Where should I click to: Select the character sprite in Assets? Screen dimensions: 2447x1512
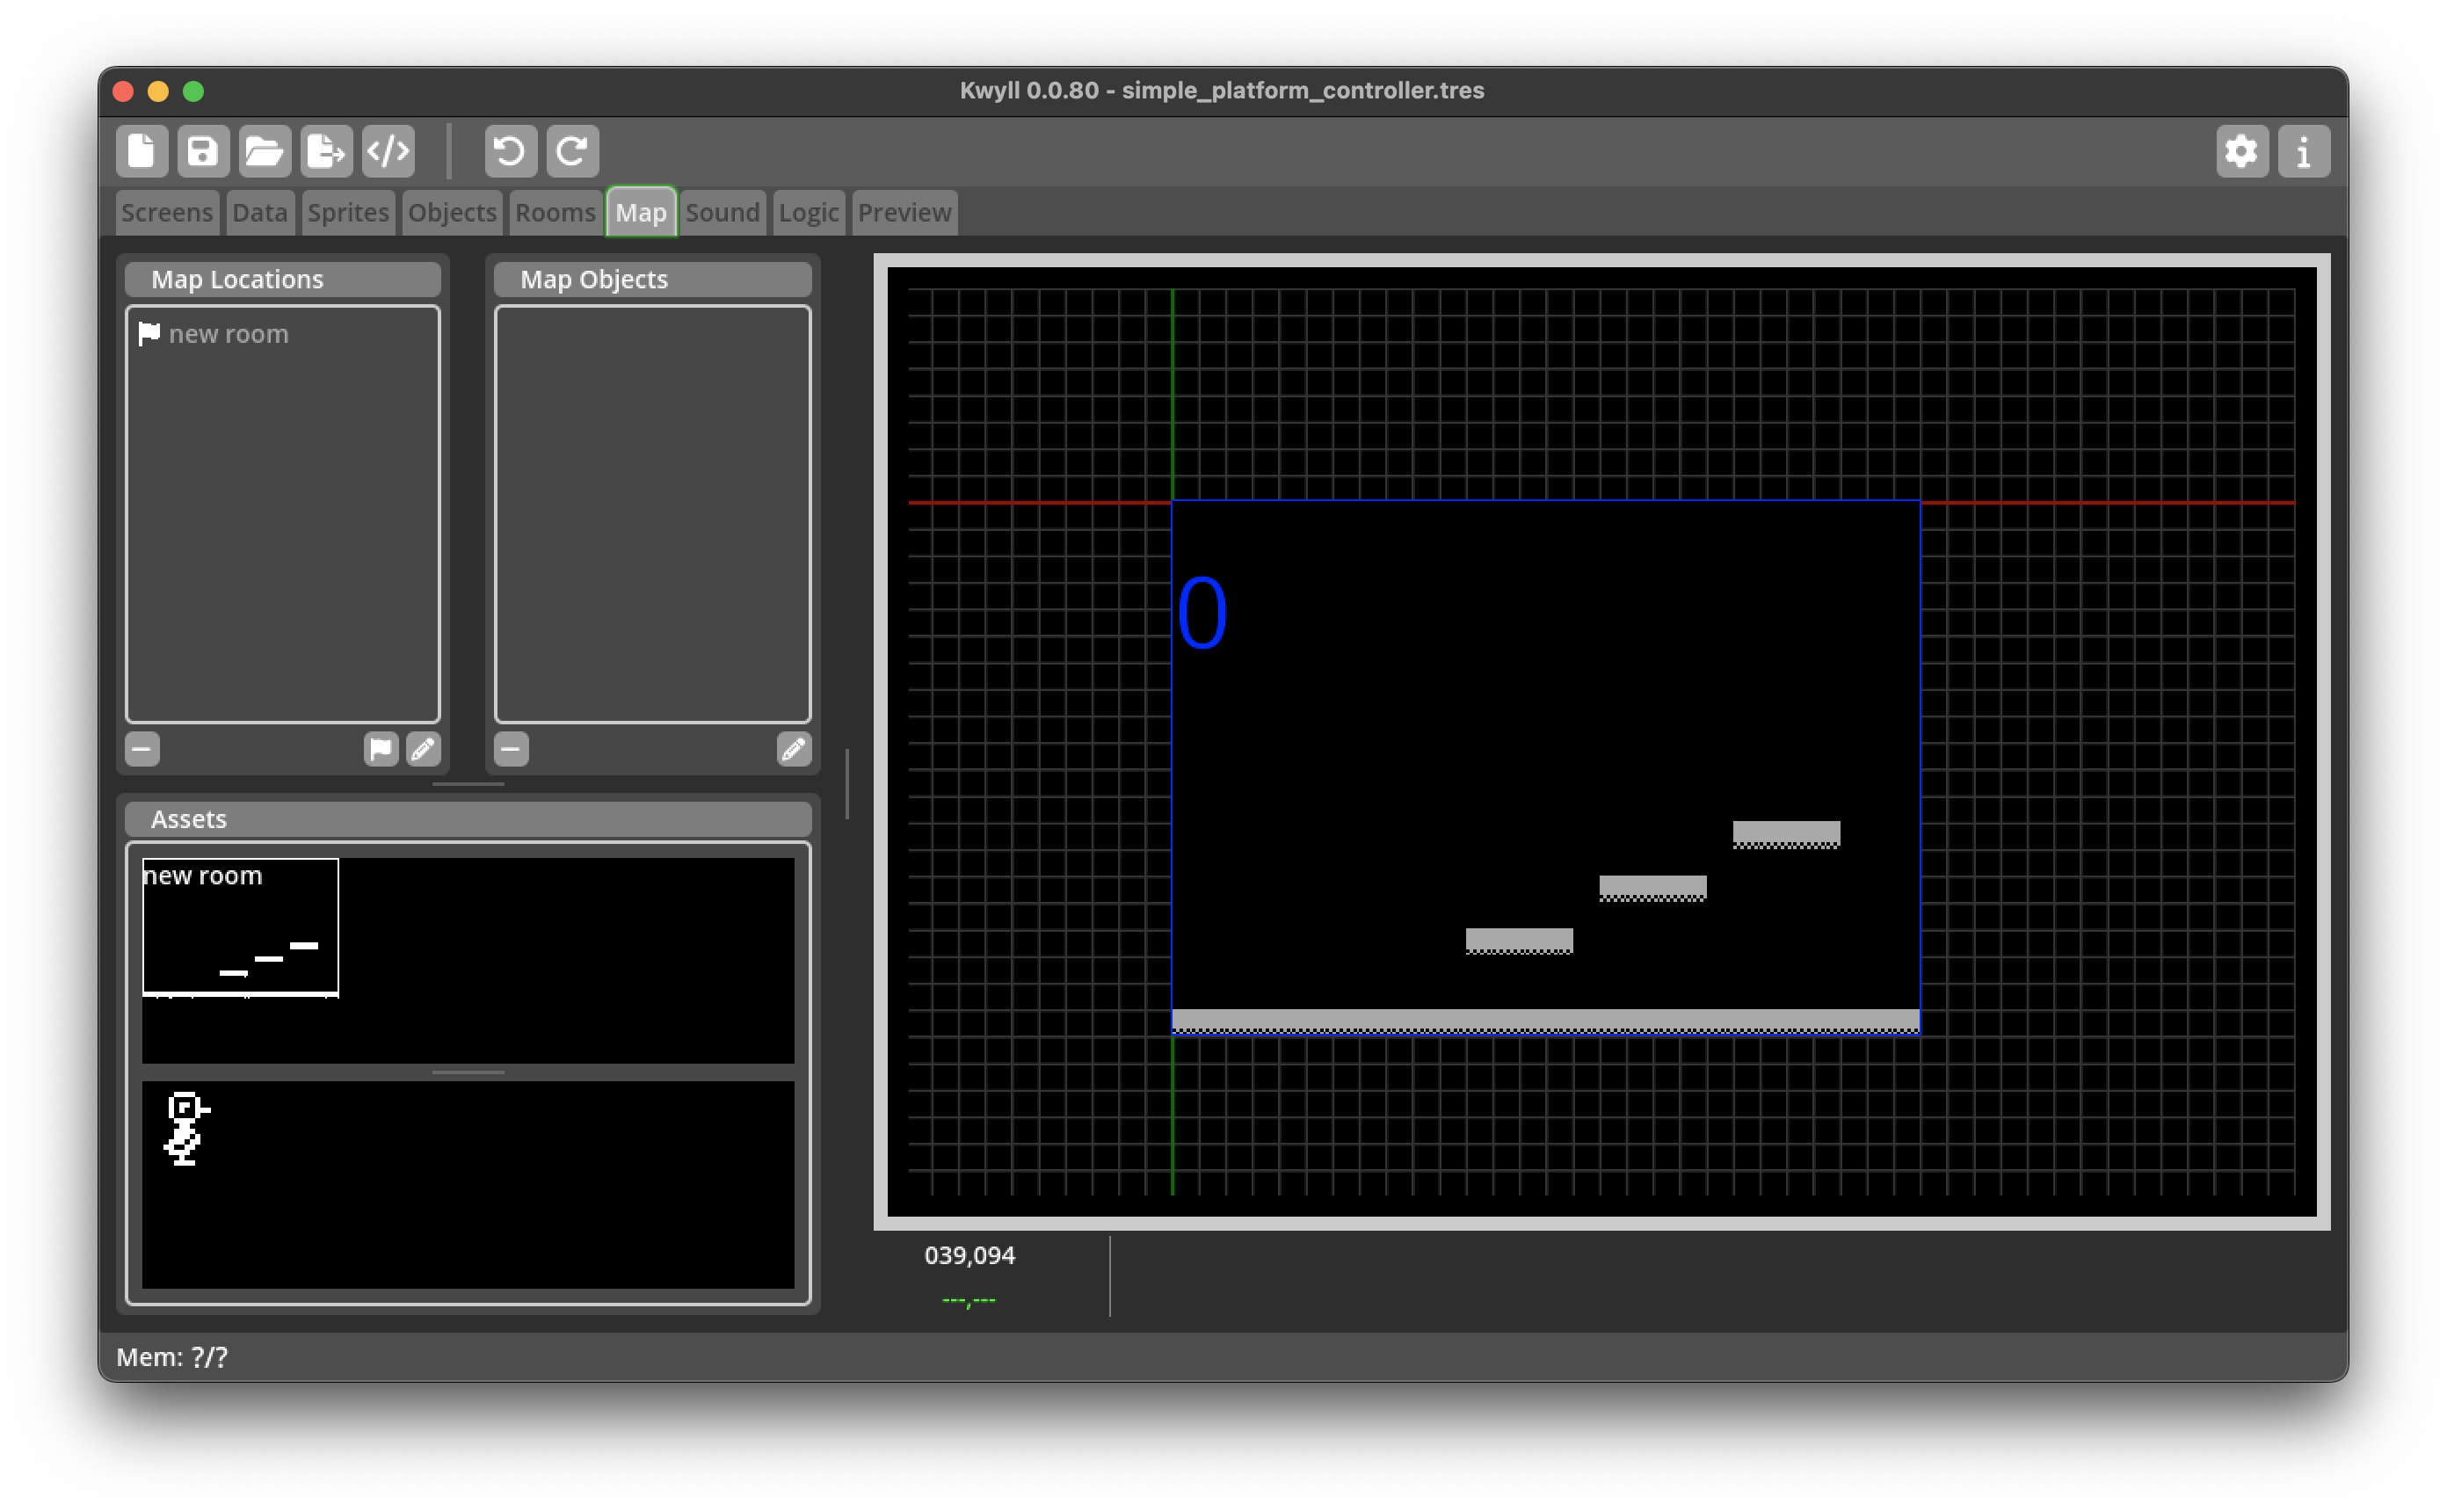(x=186, y=1128)
